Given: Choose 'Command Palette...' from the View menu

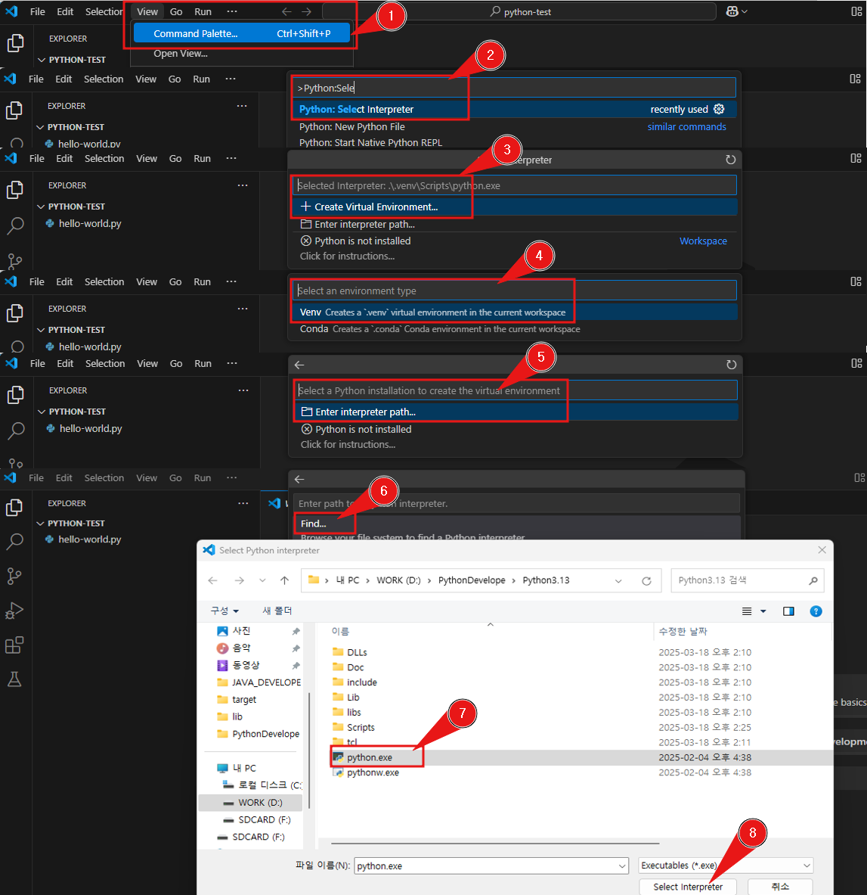Looking at the screenshot, I should 242,34.
